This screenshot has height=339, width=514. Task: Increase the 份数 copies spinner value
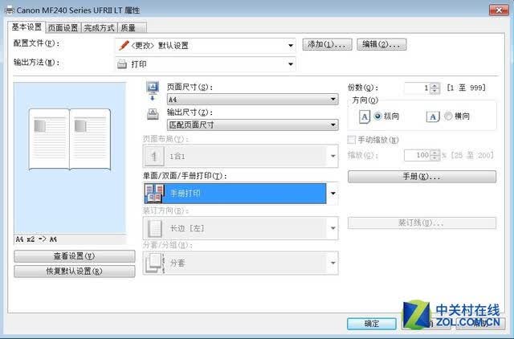(x=434, y=86)
